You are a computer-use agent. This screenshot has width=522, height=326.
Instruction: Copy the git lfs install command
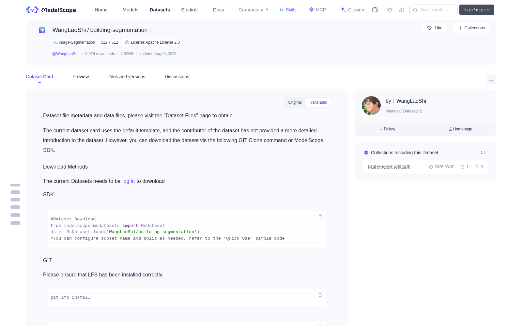click(320, 295)
